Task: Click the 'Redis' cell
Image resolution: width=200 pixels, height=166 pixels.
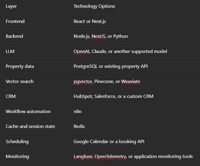Action: (79, 126)
